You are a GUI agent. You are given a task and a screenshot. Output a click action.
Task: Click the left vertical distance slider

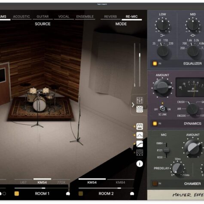134,65
